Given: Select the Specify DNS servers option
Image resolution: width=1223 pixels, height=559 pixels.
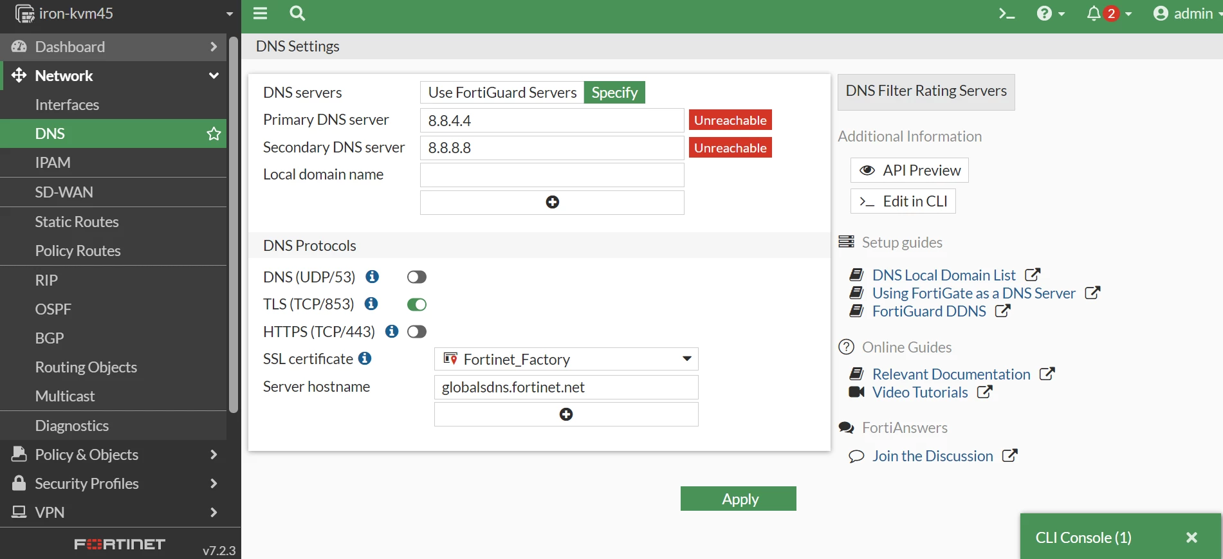Looking at the screenshot, I should point(614,93).
